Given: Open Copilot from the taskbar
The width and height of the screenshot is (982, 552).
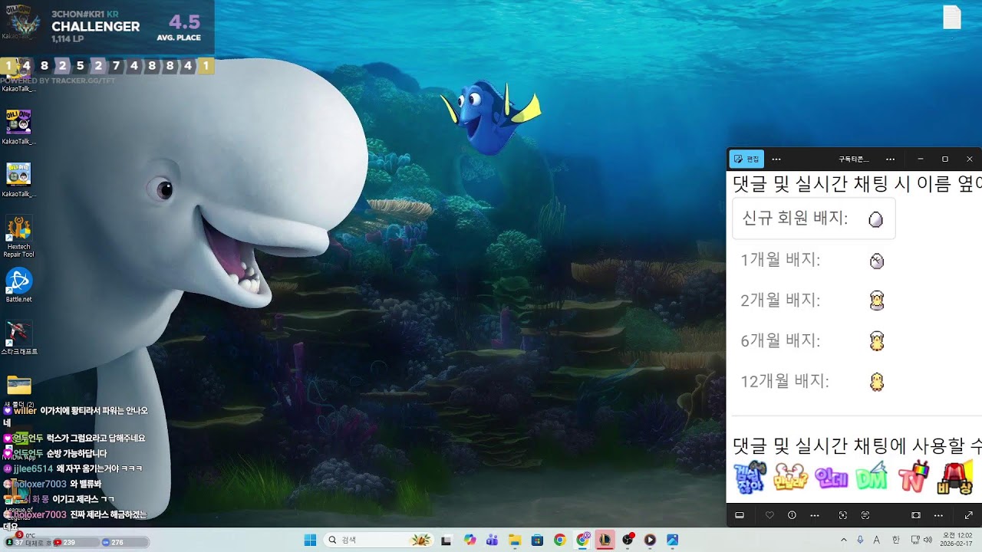Looking at the screenshot, I should tap(470, 540).
